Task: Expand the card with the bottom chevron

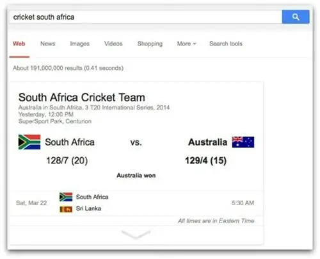Action: [136, 235]
